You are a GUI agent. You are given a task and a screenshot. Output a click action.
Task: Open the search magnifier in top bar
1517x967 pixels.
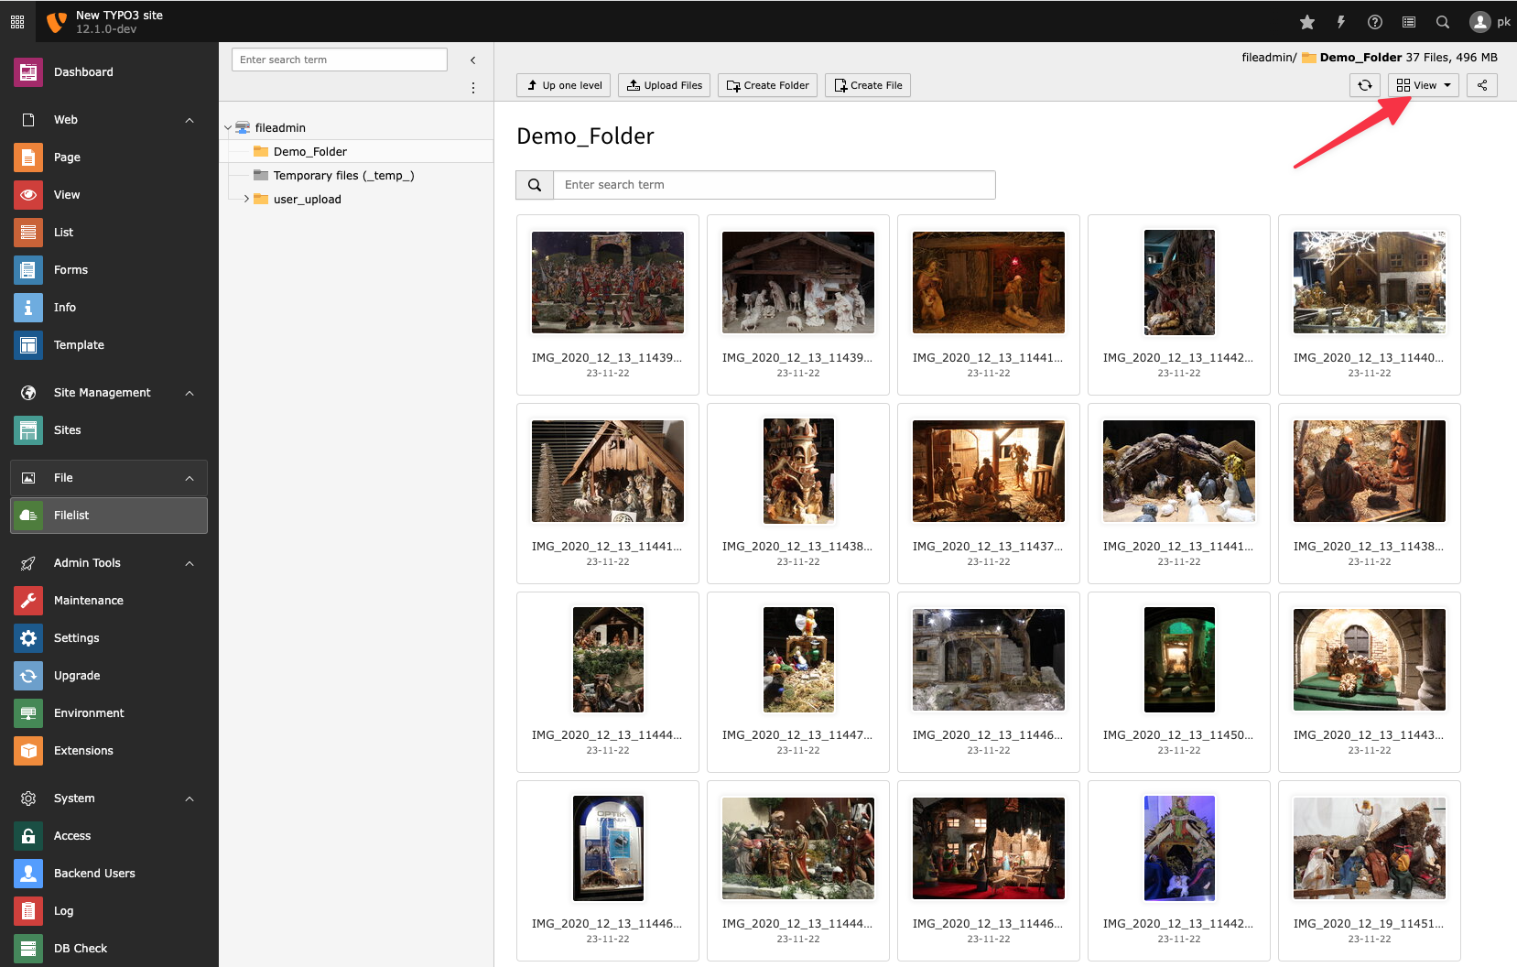[1442, 22]
